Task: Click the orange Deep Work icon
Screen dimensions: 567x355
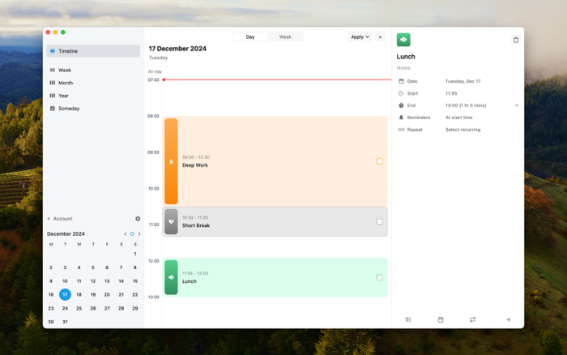Action: (171, 161)
